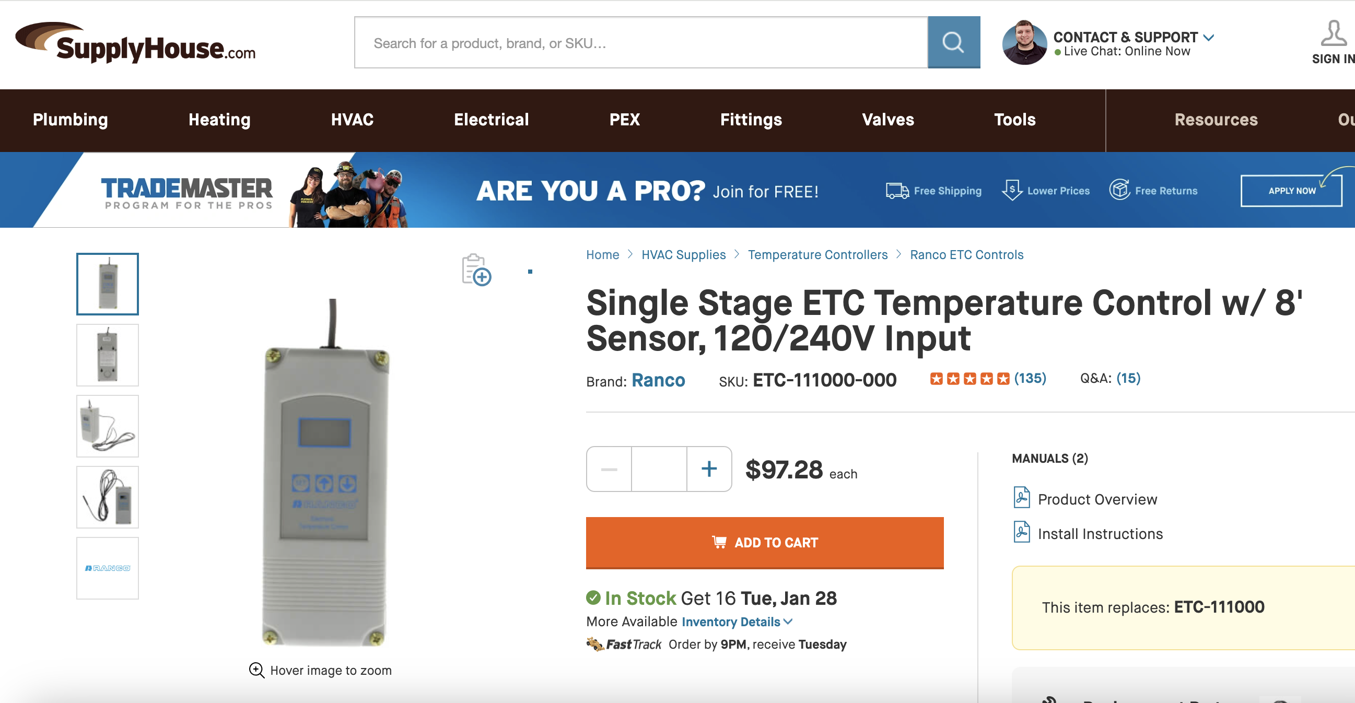Decrease quantity with the minus button
1355x703 pixels.
coord(609,469)
